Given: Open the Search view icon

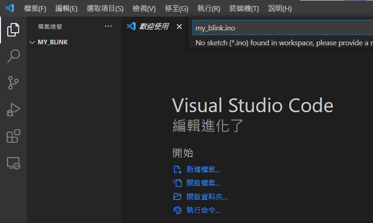Looking at the screenshot, I should pos(13,56).
